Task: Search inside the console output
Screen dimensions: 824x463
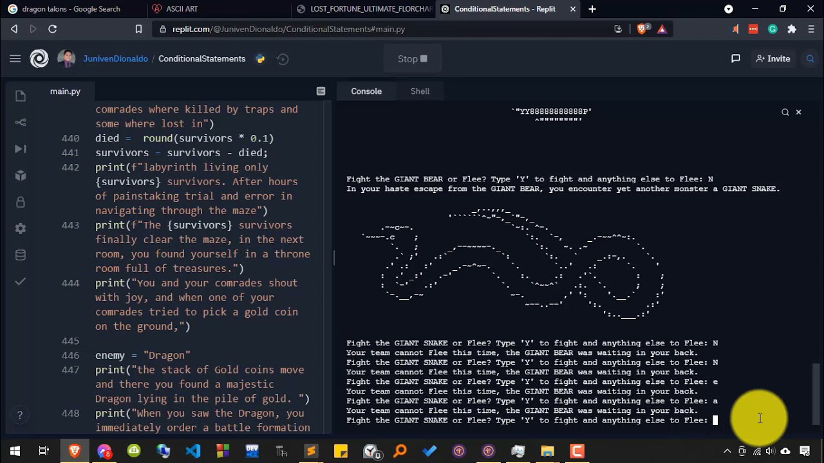Action: pos(785,112)
